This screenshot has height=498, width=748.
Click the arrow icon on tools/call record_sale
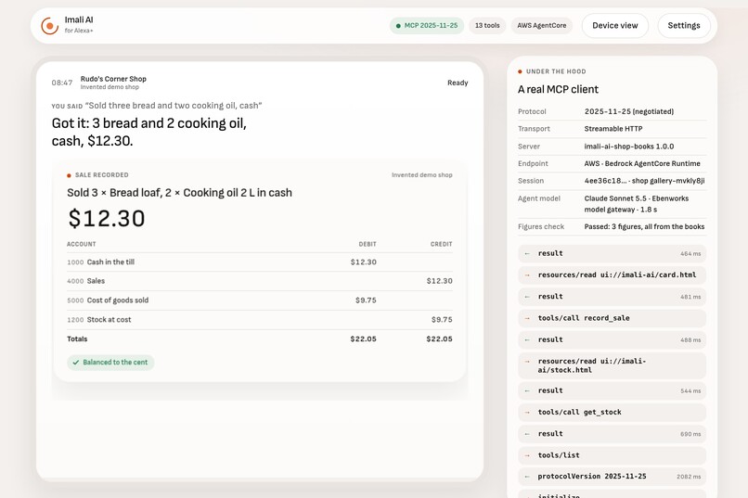click(527, 318)
